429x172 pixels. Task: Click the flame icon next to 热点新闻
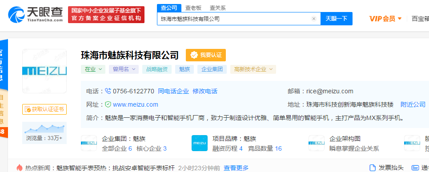(x=20, y=168)
